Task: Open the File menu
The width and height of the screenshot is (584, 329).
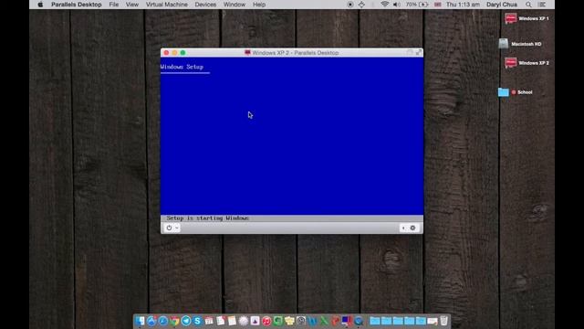Action: click(x=113, y=5)
